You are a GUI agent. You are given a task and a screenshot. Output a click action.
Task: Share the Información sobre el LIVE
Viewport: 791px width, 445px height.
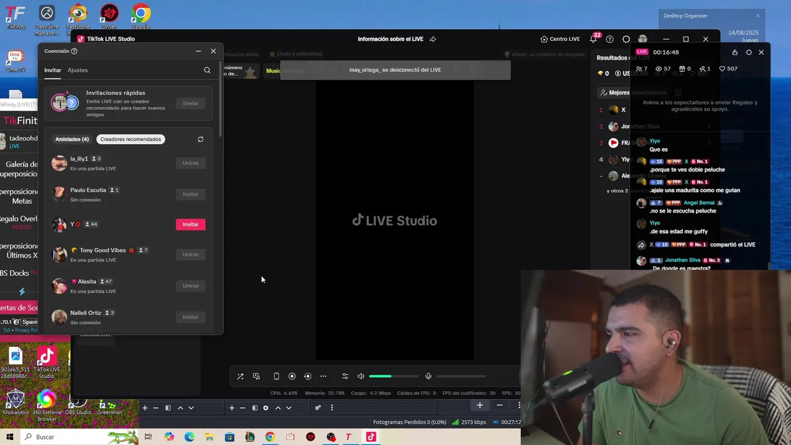pyautogui.click(x=433, y=39)
